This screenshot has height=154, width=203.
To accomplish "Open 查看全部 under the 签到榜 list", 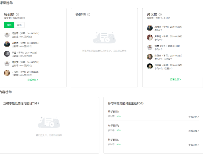I will point(33,80).
